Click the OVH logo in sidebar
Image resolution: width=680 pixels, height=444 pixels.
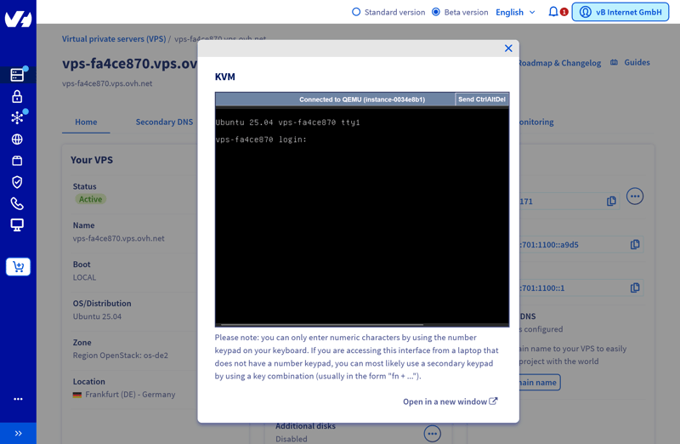click(18, 18)
